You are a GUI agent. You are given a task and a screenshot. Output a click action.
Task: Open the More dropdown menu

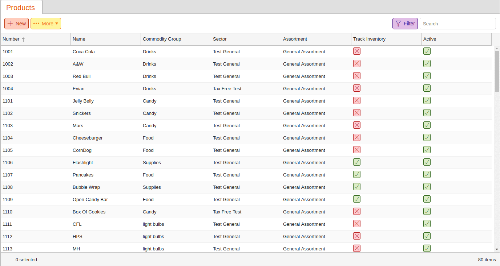pyautogui.click(x=45, y=23)
